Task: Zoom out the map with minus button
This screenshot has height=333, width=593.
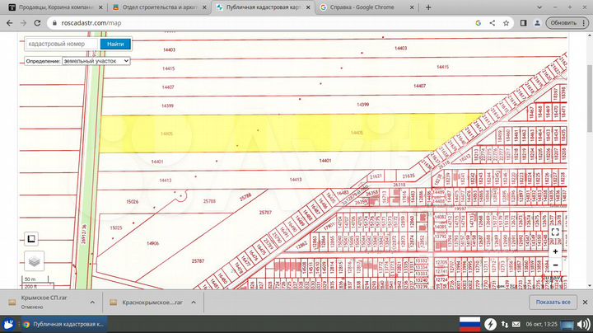Action: pos(557,266)
